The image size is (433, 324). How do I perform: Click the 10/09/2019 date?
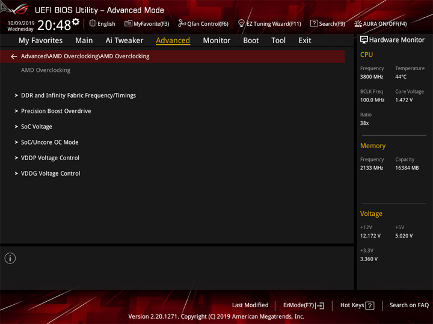pos(21,23)
